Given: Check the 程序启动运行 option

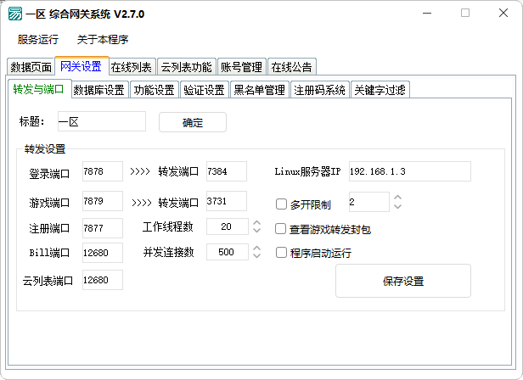Looking at the screenshot, I should coord(282,253).
